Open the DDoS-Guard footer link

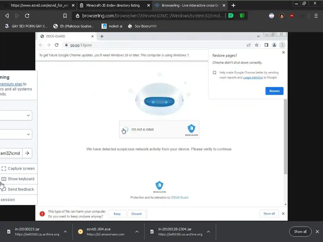[x=179, y=197]
